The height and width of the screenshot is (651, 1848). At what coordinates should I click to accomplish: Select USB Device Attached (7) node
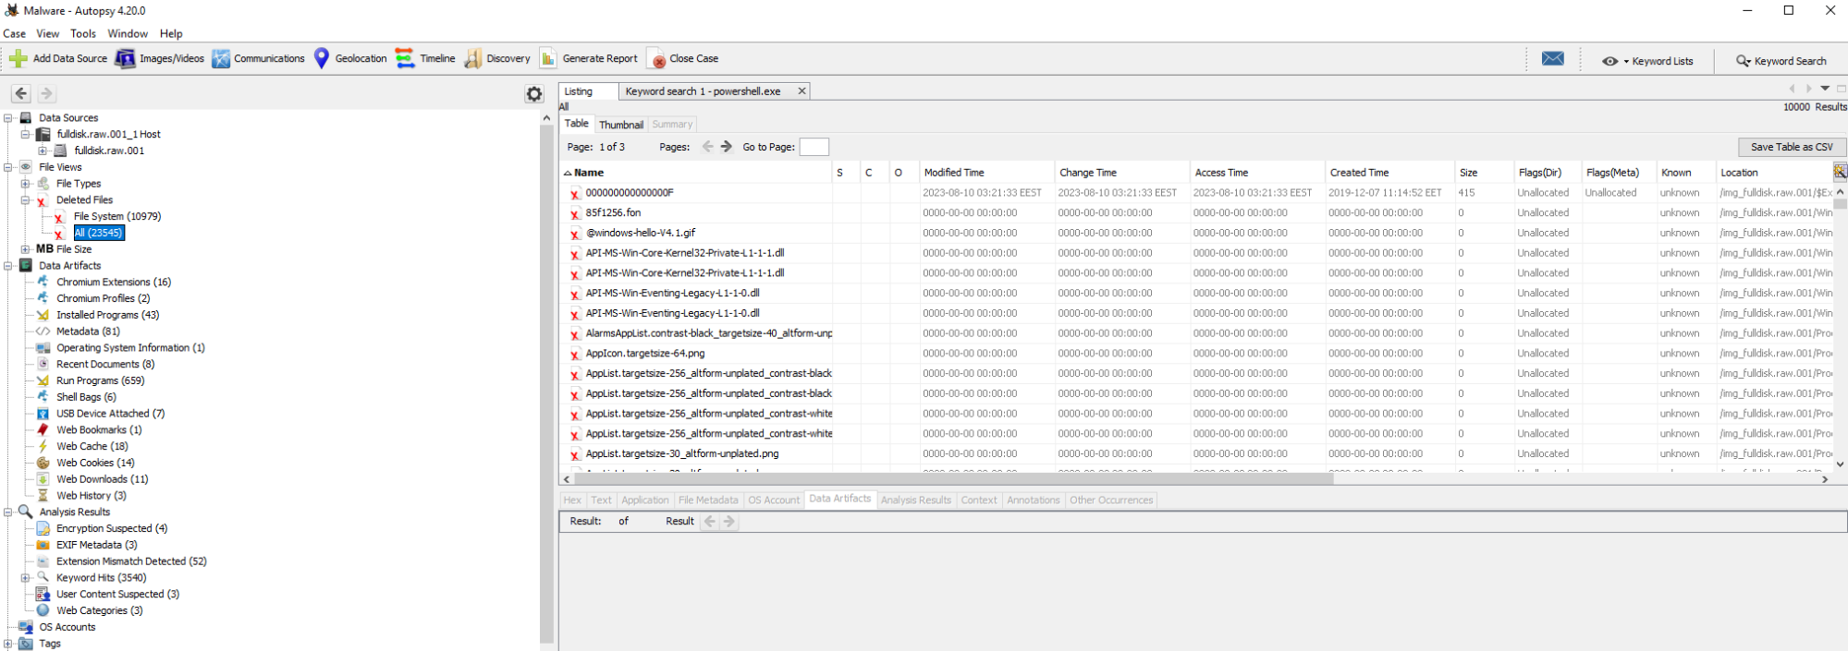[110, 414]
